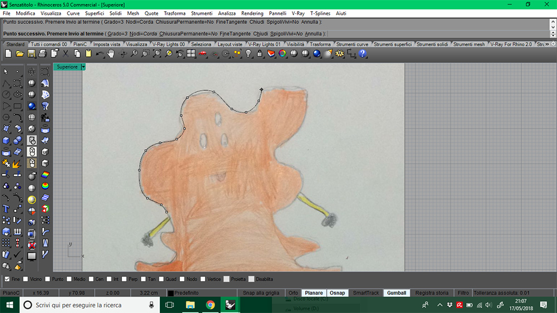557x313 pixels.
Task: Toggle the Osnap status button
Action: (x=337, y=293)
